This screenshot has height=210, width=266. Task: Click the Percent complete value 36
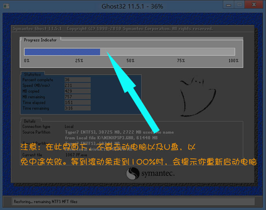(78, 80)
